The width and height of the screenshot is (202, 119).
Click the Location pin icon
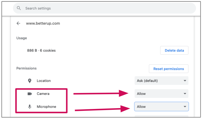[30, 81]
